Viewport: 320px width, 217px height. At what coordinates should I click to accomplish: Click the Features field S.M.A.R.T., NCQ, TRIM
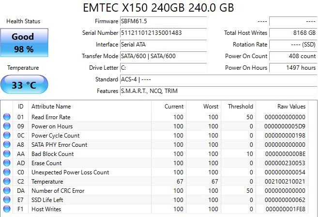218,91
